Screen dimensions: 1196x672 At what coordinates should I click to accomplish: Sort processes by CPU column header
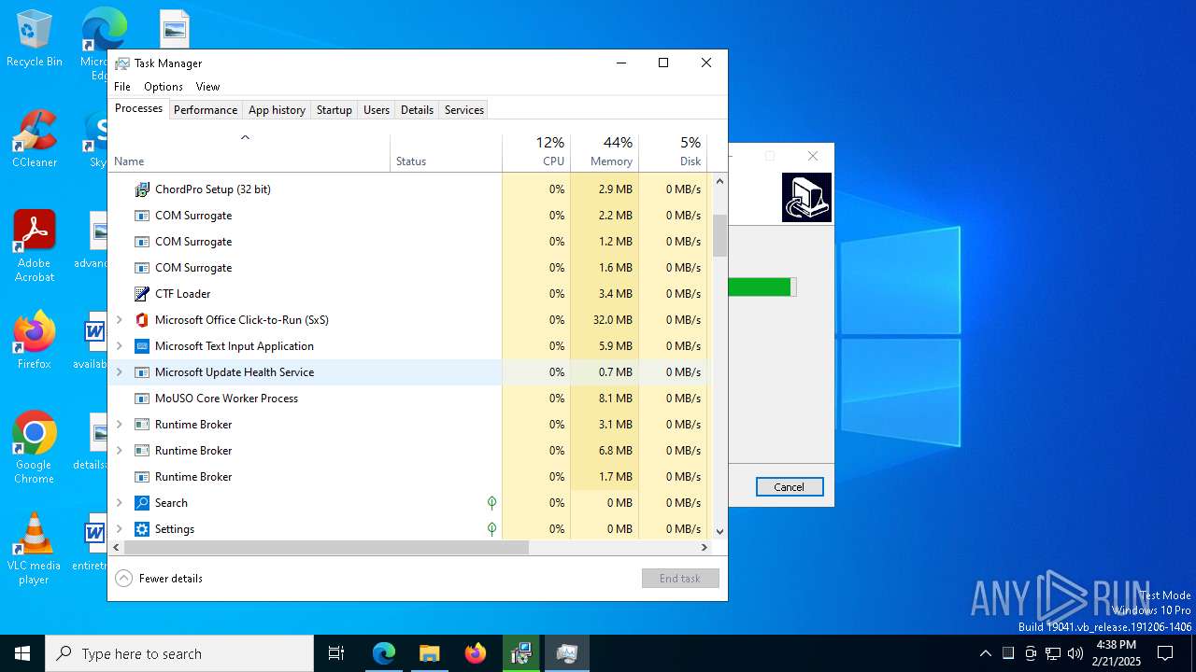pyautogui.click(x=536, y=153)
